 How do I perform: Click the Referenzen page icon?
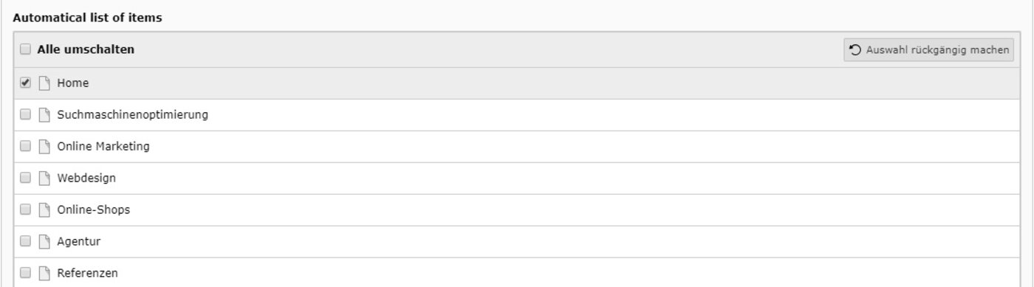(44, 274)
